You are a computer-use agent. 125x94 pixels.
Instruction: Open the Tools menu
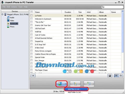pos(20,7)
